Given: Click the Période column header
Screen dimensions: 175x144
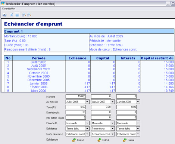Looking at the screenshot, I should pyautogui.click(x=39, y=58).
